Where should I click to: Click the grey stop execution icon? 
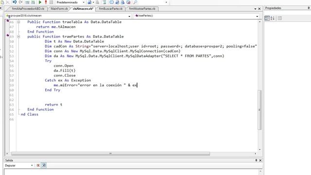click(51, 2)
